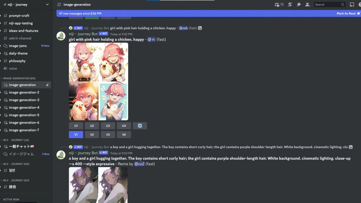This screenshot has height=203, width=361.
Task: Collapse the NIJI・JOURNEY [ZH] category
Action: click(x=16, y=180)
